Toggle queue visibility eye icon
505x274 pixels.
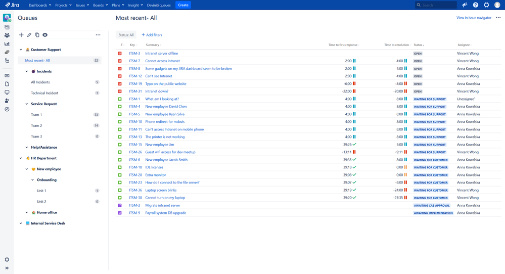45,35
